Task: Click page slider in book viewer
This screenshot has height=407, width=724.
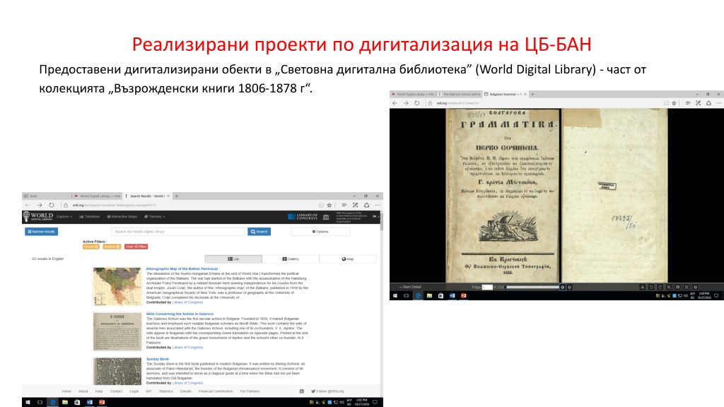Action: click(x=533, y=287)
